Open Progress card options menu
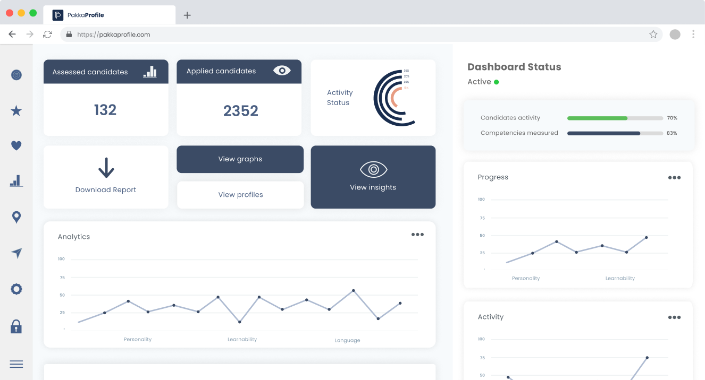Screen dimensions: 705x380 [x=674, y=178]
